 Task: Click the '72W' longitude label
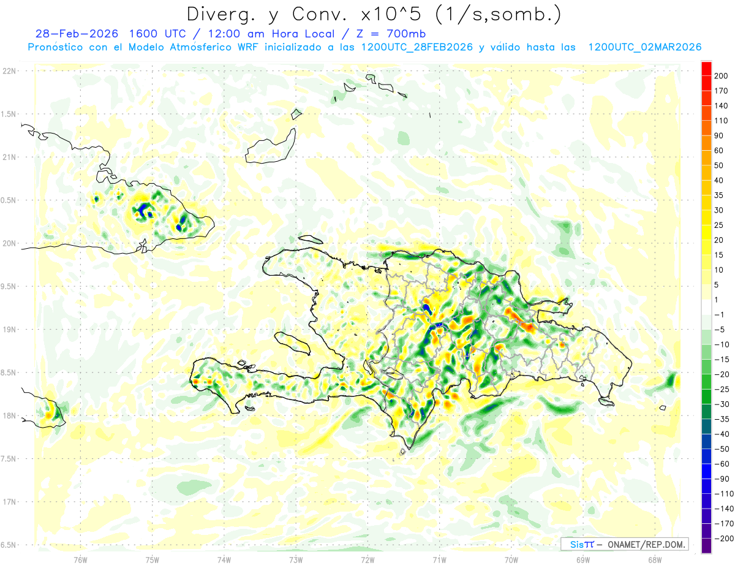tap(367, 559)
